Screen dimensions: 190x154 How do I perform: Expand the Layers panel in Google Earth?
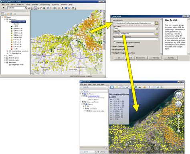[81, 152]
